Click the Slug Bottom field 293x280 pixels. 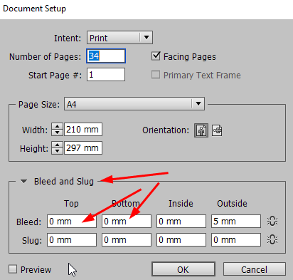pyautogui.click(x=127, y=239)
